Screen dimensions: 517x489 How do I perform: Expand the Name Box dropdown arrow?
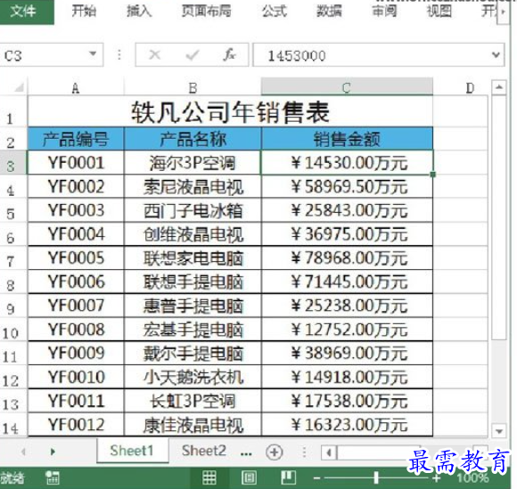(93, 53)
